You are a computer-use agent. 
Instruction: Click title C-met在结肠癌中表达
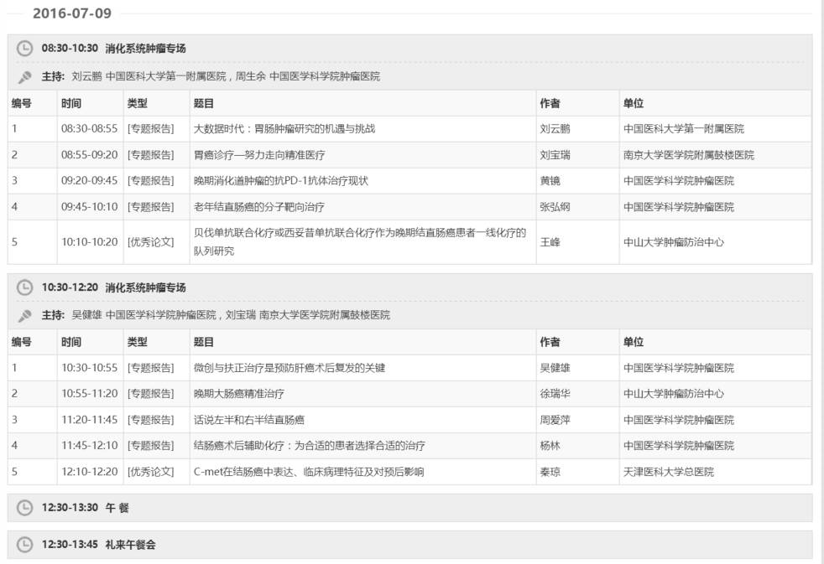(x=309, y=472)
